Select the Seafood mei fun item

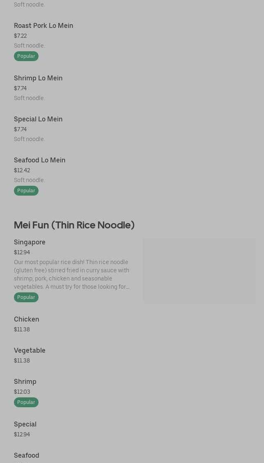click(27, 456)
